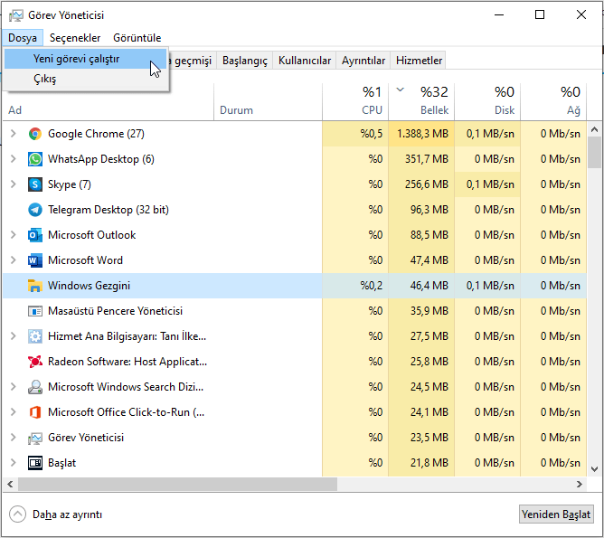Collapse view with Daha az ayrıntı

tap(56, 514)
